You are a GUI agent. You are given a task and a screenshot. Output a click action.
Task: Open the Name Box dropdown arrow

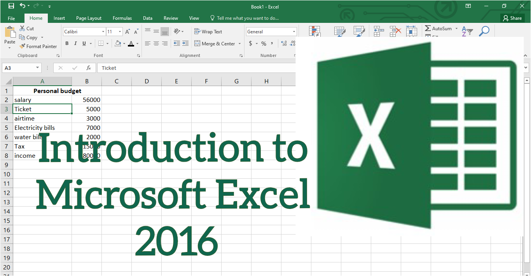(38, 68)
